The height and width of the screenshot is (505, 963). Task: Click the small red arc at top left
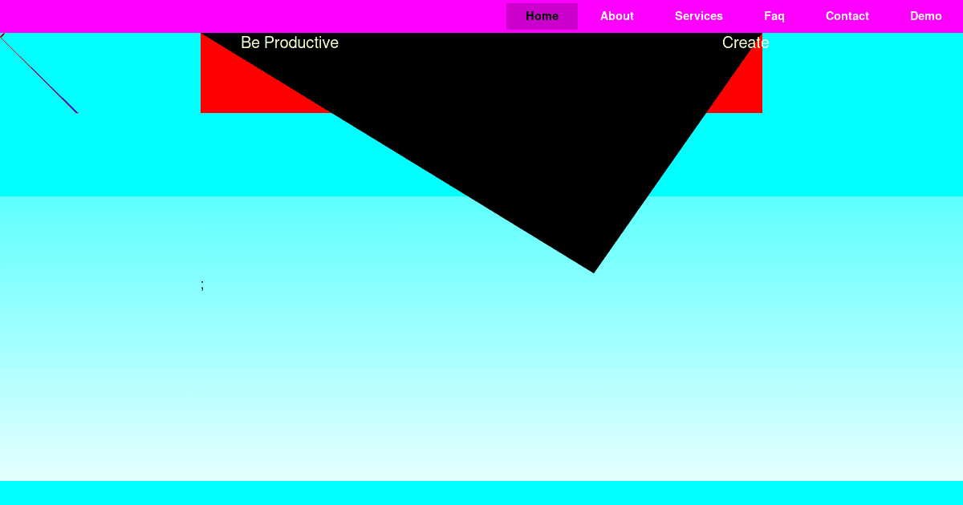point(3,36)
